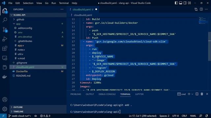Toggle the secondary side bar
This screenshot has height=118, width=211.
point(185,3)
